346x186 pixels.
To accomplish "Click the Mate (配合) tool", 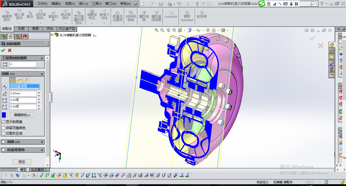I will pos(30,15).
